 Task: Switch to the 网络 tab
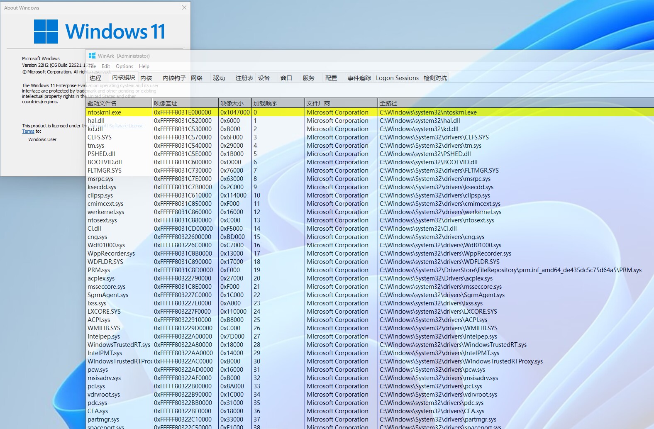(197, 78)
